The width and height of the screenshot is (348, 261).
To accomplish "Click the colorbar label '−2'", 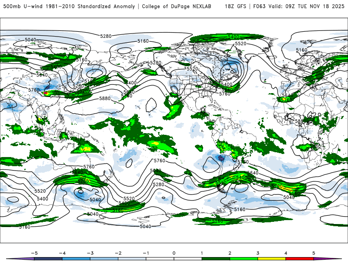I will pos(118,253).
